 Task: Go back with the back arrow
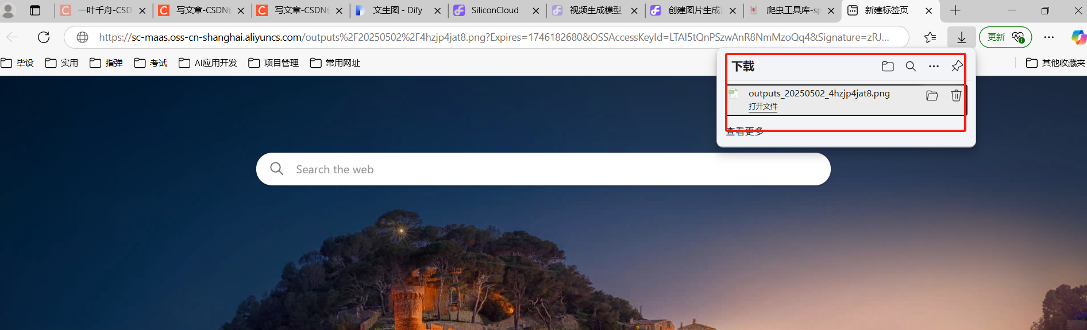(12, 37)
